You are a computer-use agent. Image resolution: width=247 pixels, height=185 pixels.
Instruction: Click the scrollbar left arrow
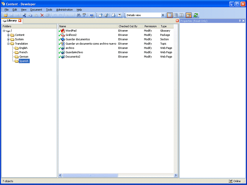pyautogui.click(x=60, y=175)
